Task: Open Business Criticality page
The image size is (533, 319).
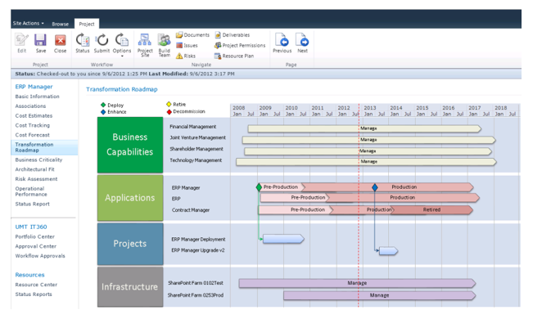Action: [38, 159]
